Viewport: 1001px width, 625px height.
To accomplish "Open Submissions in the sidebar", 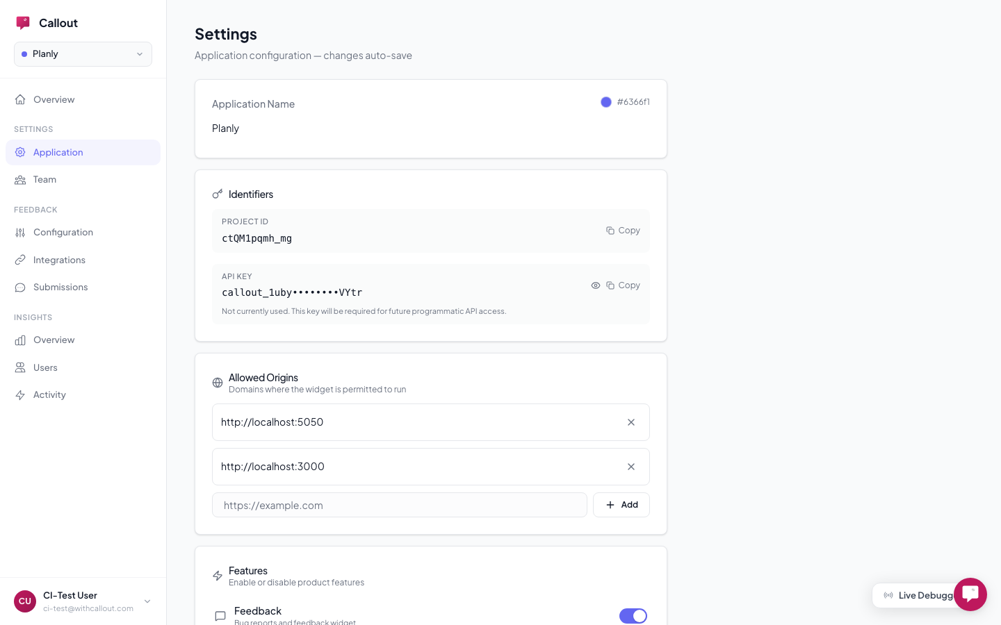I will (x=60, y=287).
